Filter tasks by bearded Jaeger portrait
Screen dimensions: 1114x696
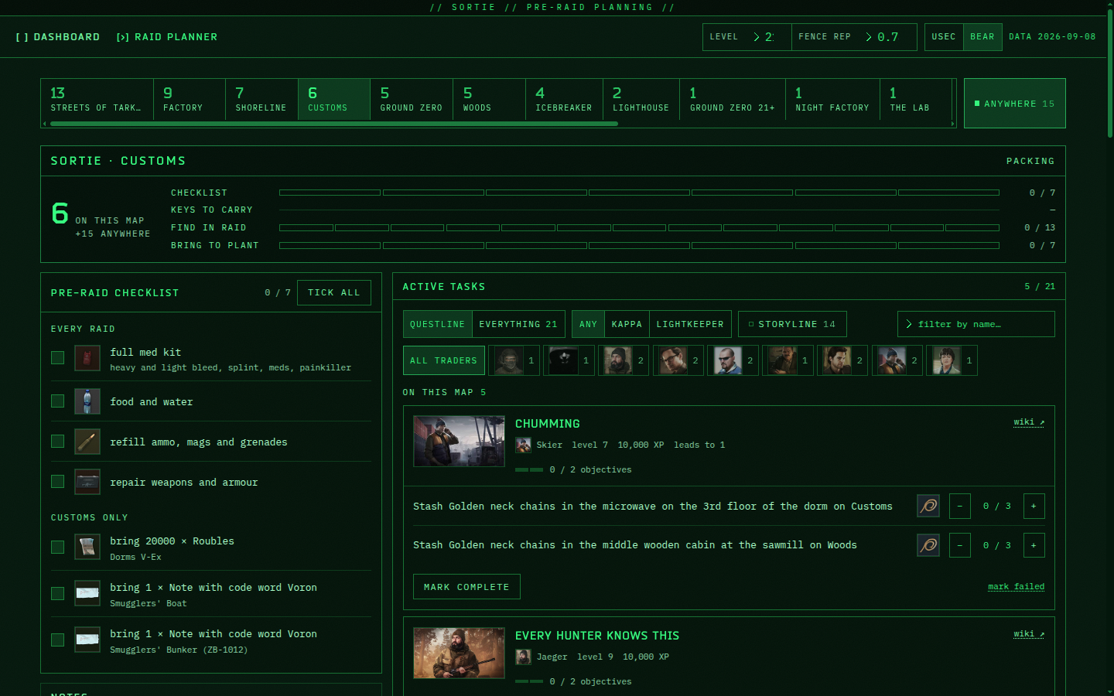(624, 360)
